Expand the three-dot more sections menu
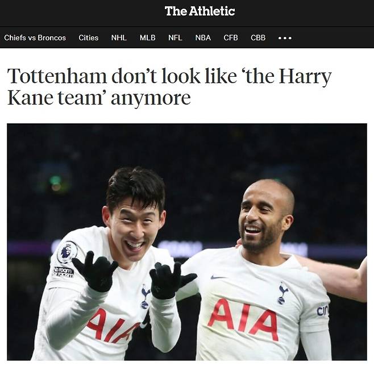 click(285, 38)
